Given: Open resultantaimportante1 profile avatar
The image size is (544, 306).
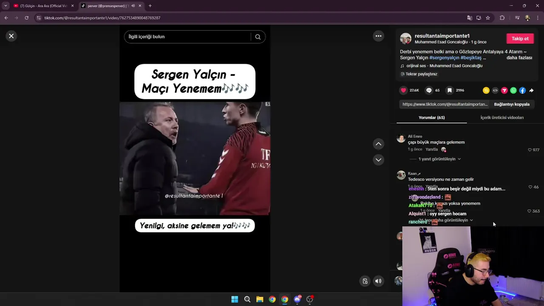Looking at the screenshot, I should point(406,39).
